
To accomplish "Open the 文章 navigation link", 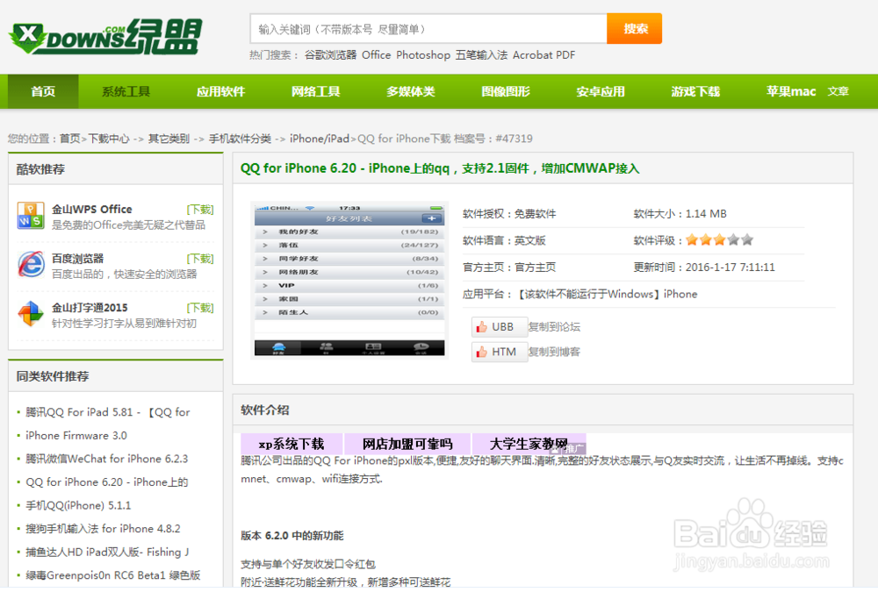I will [838, 91].
